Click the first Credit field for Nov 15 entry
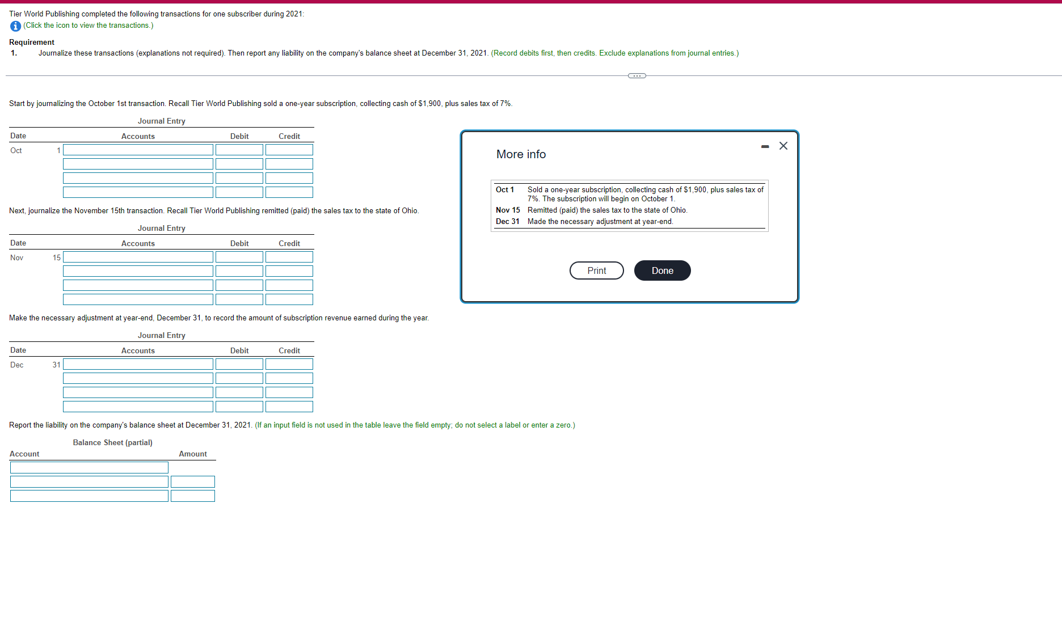1062x630 pixels. point(289,257)
